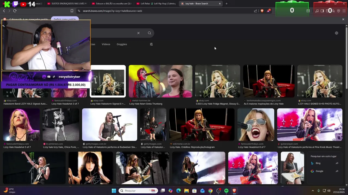Select the Vídeos search category
The image size is (348, 195).
[106, 44]
